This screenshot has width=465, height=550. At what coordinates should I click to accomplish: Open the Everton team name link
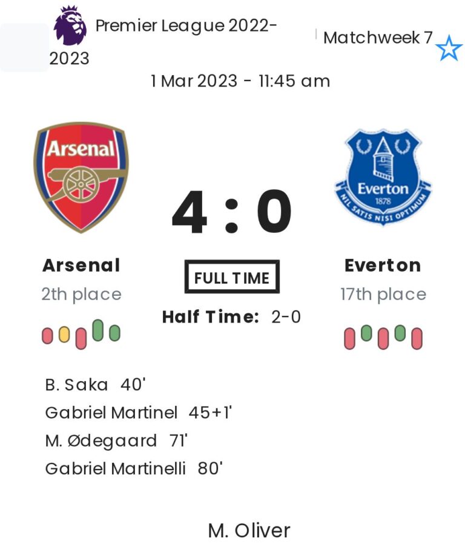point(383,265)
